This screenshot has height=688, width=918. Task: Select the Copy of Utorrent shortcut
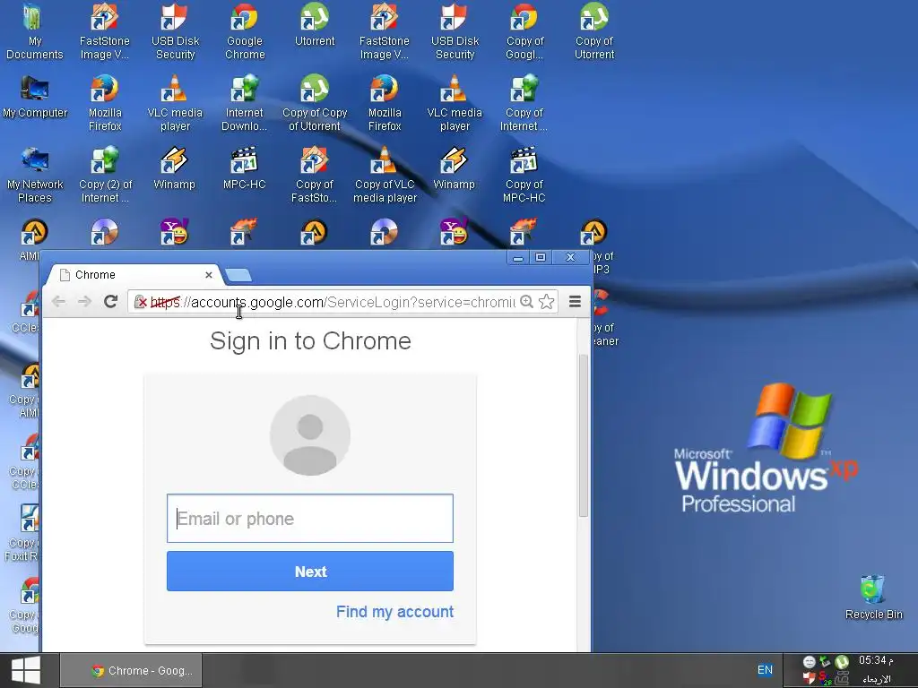coord(594,32)
